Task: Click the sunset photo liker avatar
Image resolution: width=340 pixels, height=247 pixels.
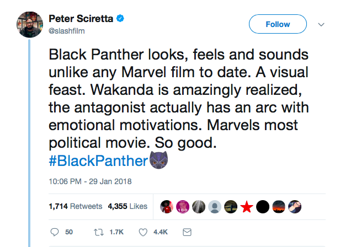Action: coord(279,206)
